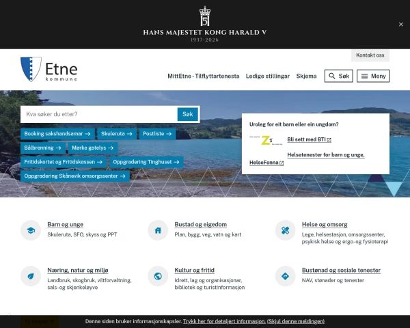The height and width of the screenshot is (328, 410).
Task: Click the external link icon beside BTI
Action: coord(329,140)
